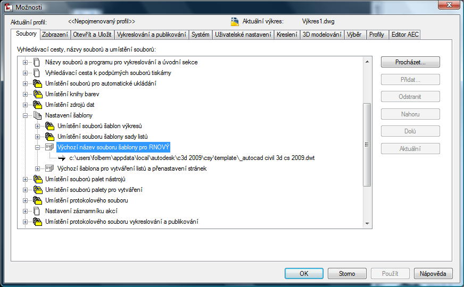Click the down arrow of the list scrollbar
The width and height of the screenshot is (464, 287).
coord(367,224)
